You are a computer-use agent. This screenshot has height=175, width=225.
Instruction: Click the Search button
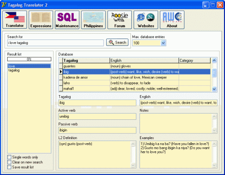click(117, 42)
